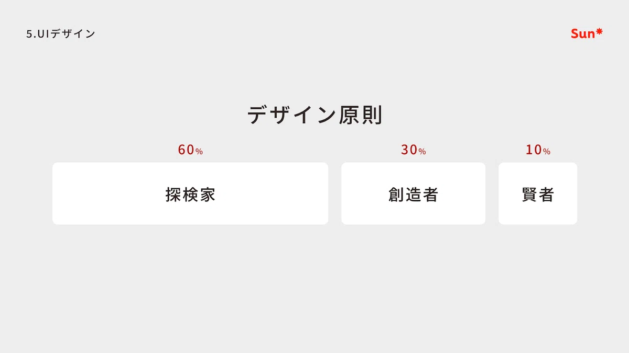This screenshot has width=629, height=353.
Task: Click the number 5 in the header
Action: [x=29, y=35]
